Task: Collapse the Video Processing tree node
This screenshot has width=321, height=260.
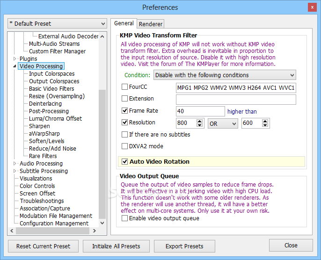Action: coord(15,66)
